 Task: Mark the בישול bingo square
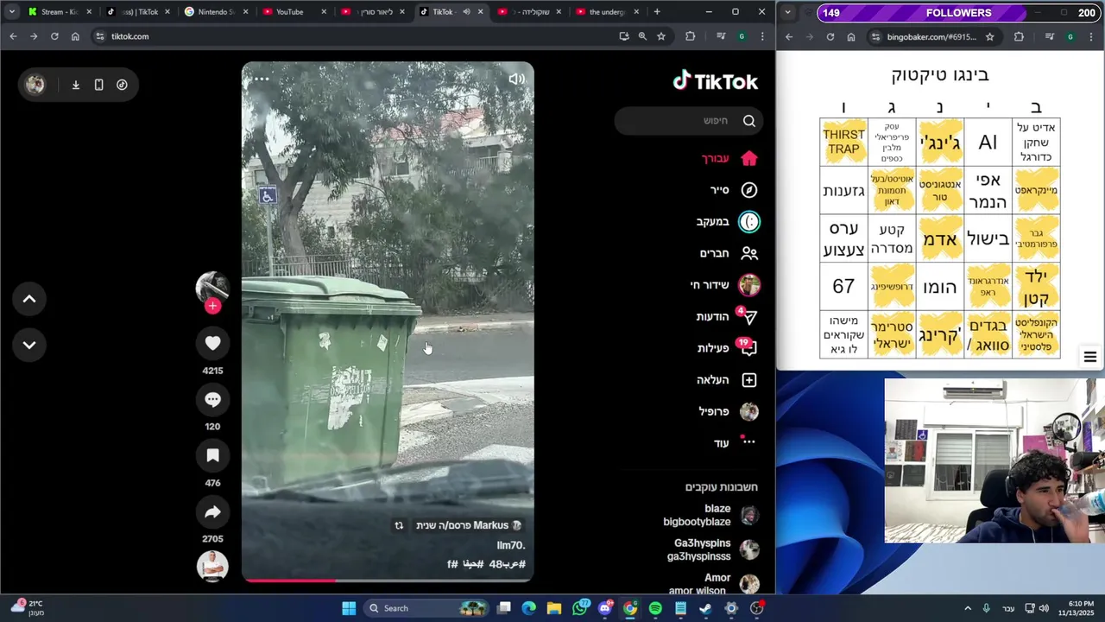(x=988, y=238)
